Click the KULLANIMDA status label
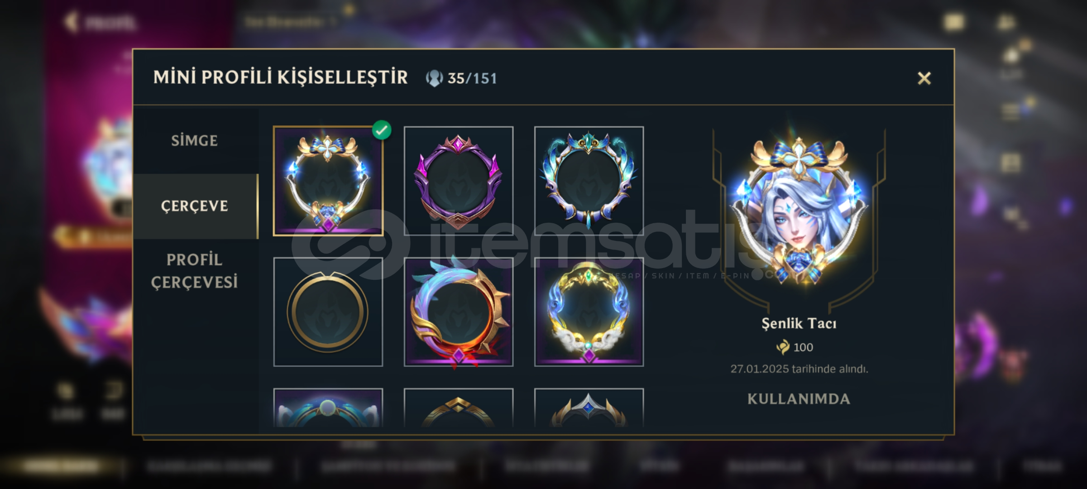The height and width of the screenshot is (489, 1087). pyautogui.click(x=799, y=399)
